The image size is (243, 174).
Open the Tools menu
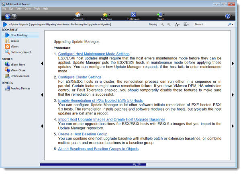[x=37, y=9]
